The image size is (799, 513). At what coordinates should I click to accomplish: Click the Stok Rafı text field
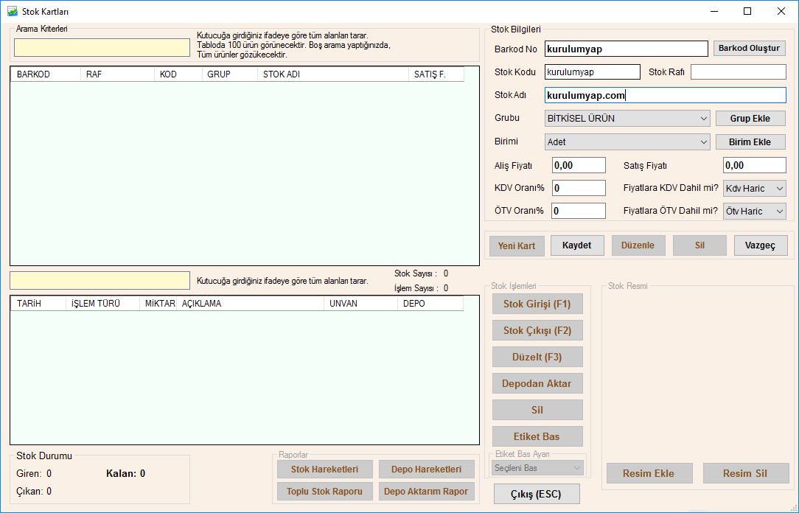(738, 72)
